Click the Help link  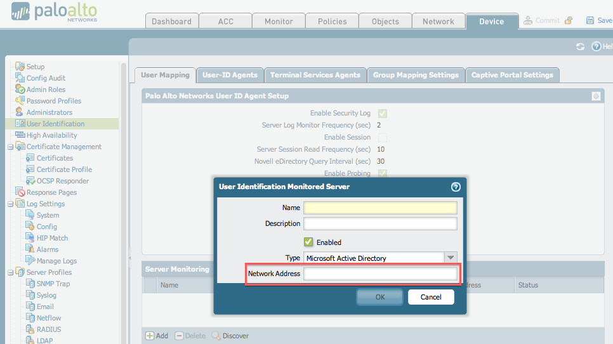coord(602,46)
